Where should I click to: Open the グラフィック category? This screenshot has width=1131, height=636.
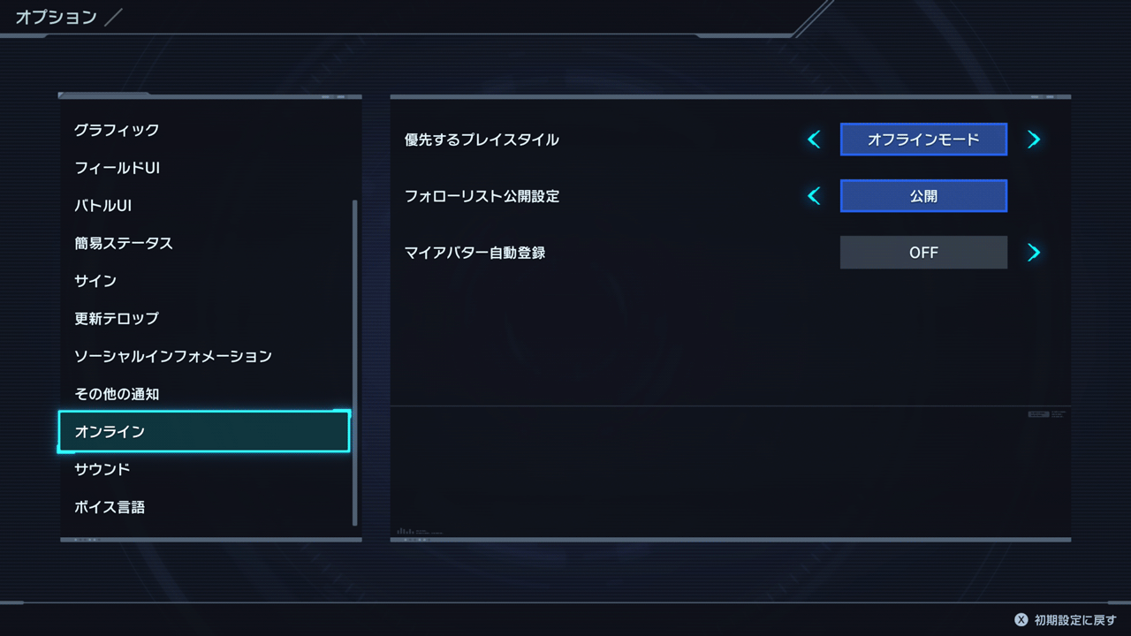tap(117, 130)
